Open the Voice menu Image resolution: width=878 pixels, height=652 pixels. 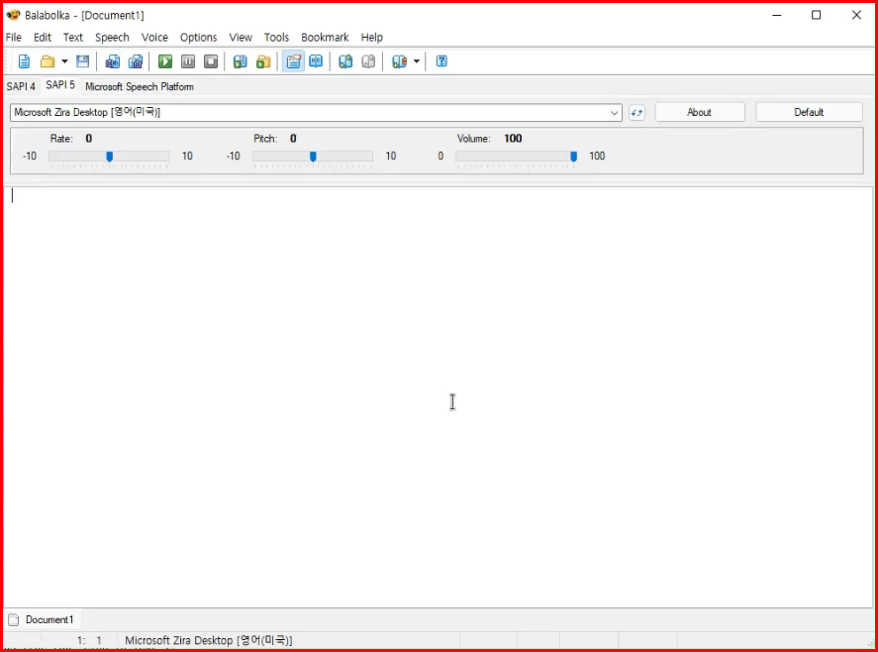point(154,37)
